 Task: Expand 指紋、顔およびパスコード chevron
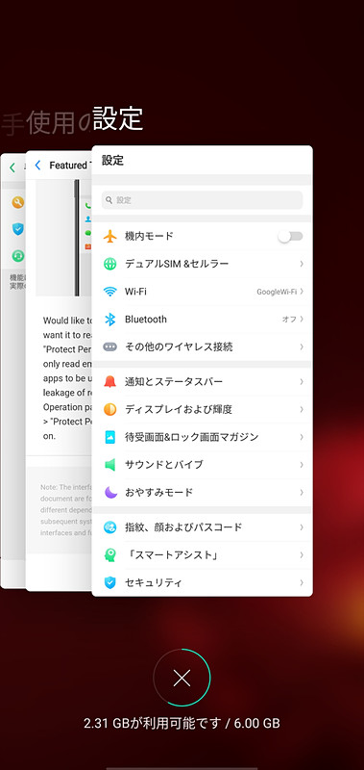(x=302, y=527)
